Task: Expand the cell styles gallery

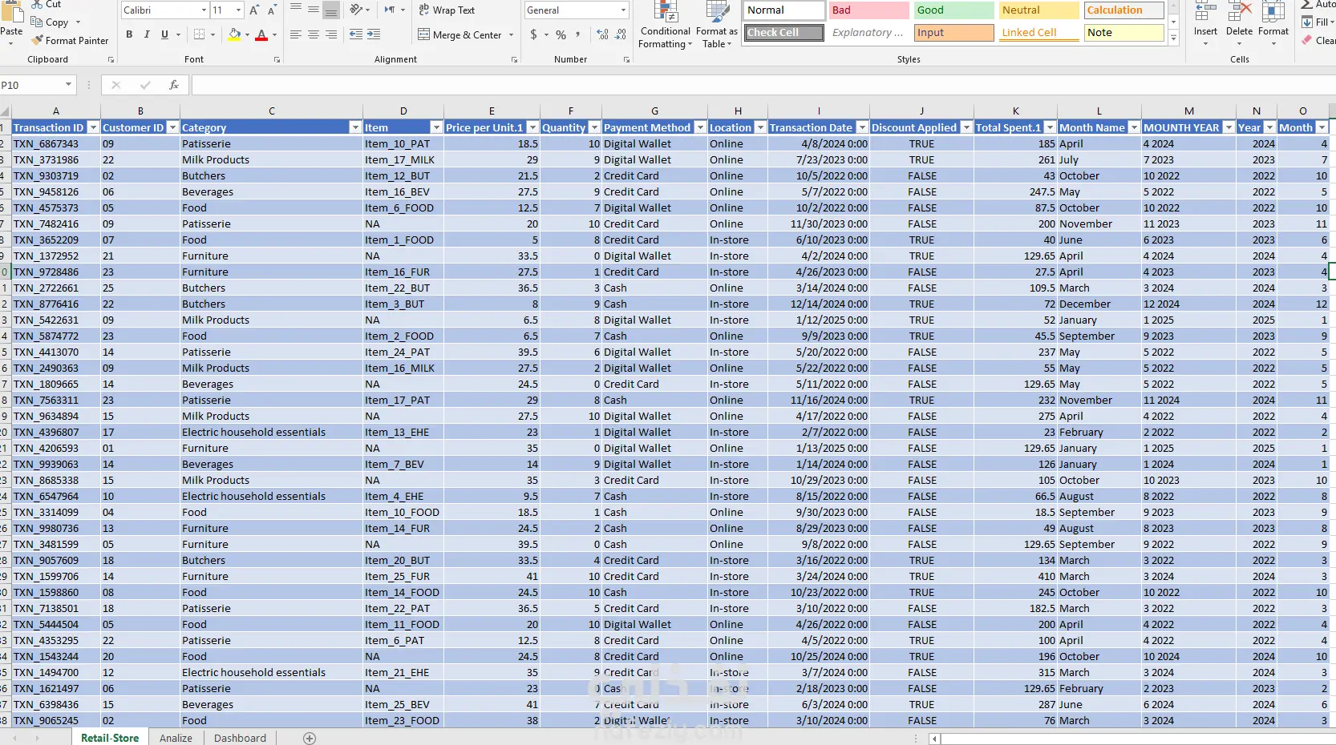Action: (x=1174, y=38)
